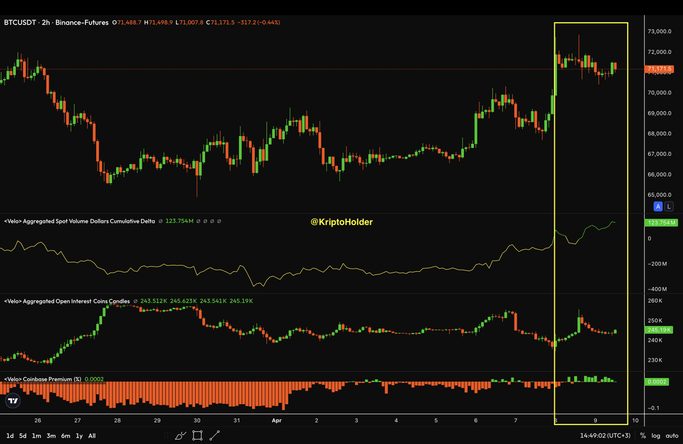683x444 pixels.
Task: Switch to the 1y range
Action: (x=78, y=435)
